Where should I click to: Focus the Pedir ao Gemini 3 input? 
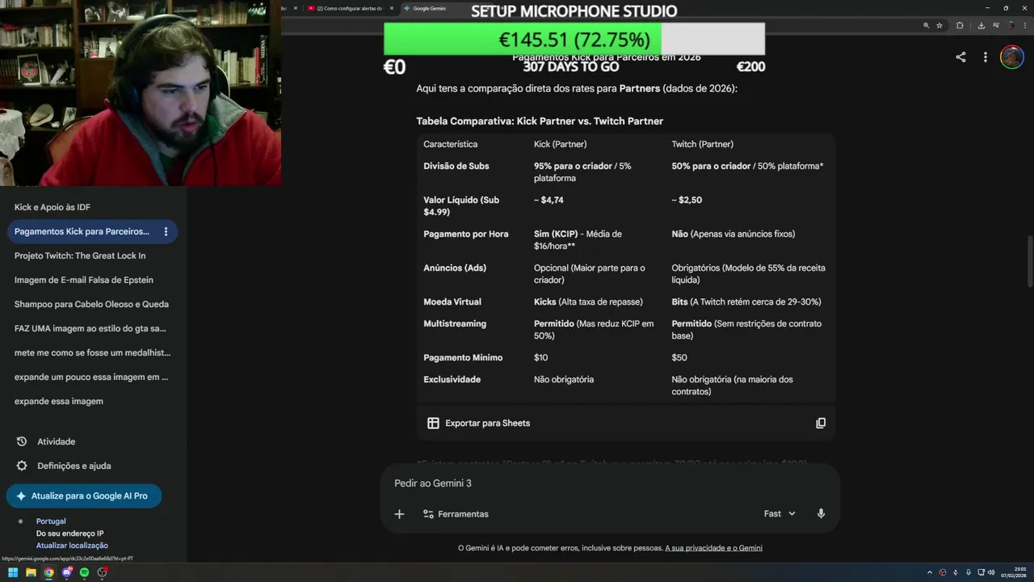pyautogui.click(x=610, y=483)
